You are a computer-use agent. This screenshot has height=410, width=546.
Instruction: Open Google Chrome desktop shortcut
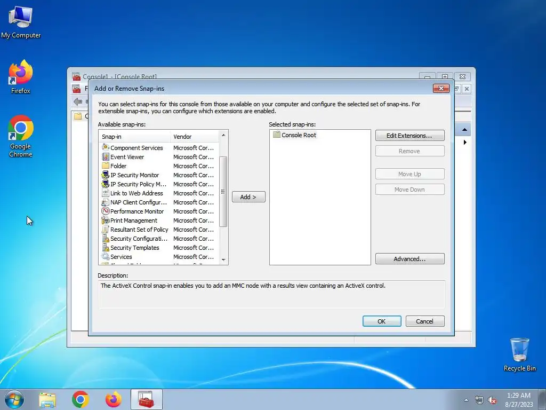pyautogui.click(x=21, y=136)
